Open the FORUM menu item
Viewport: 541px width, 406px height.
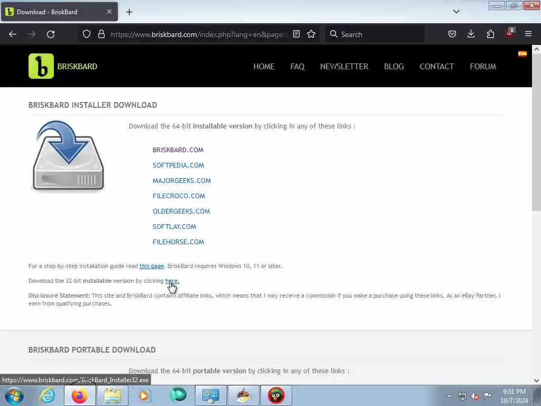click(483, 66)
